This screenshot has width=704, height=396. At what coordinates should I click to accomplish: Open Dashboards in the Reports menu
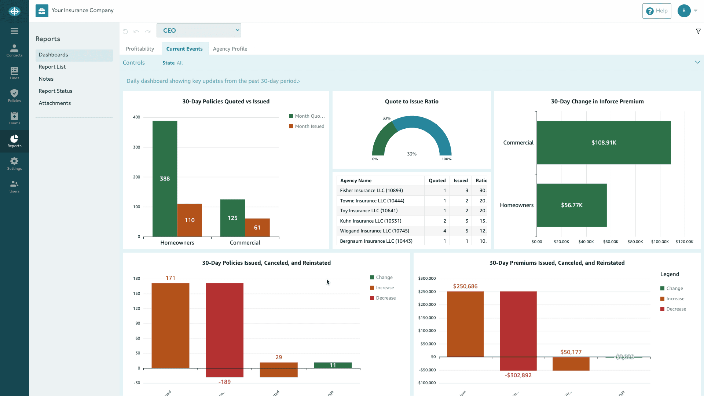coord(74,55)
